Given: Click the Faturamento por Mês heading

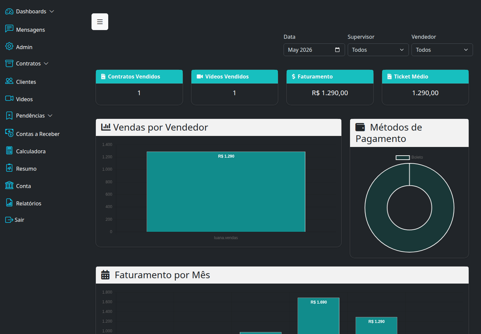Looking at the screenshot, I should (162, 275).
